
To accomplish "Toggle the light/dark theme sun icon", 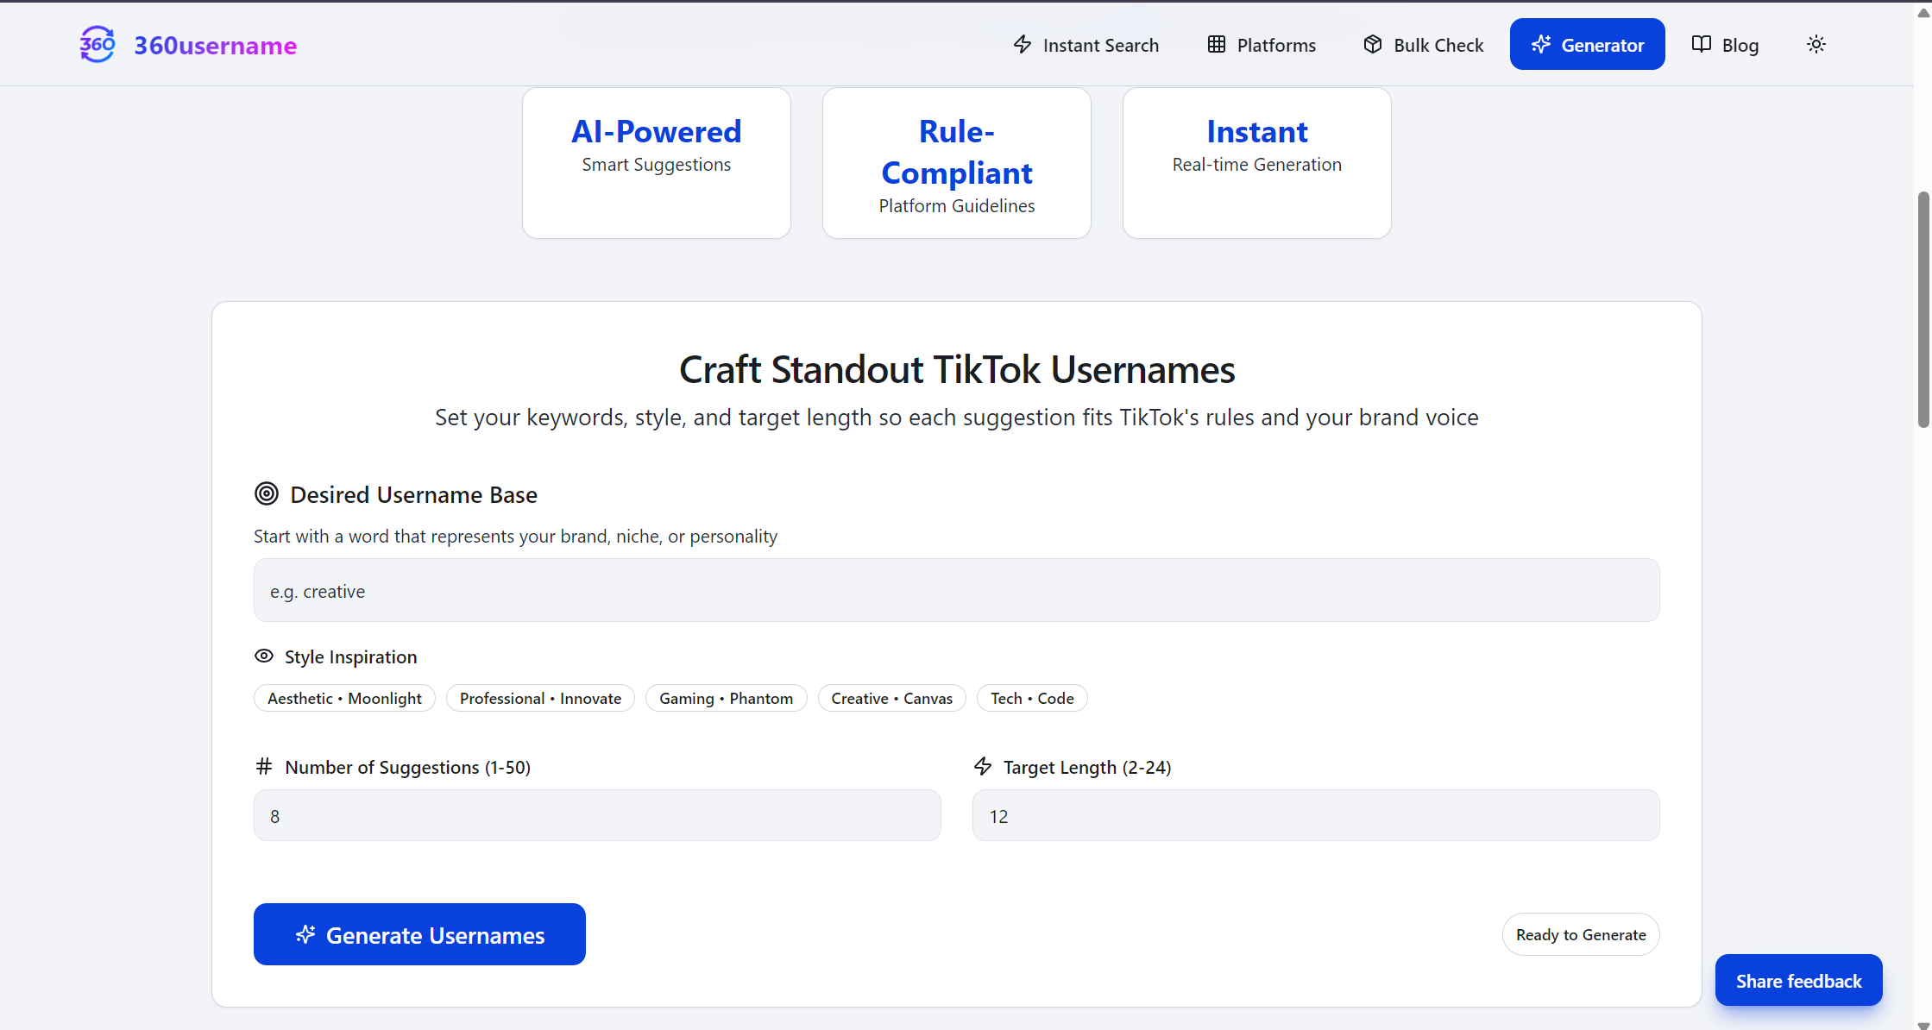I will click(x=1816, y=44).
